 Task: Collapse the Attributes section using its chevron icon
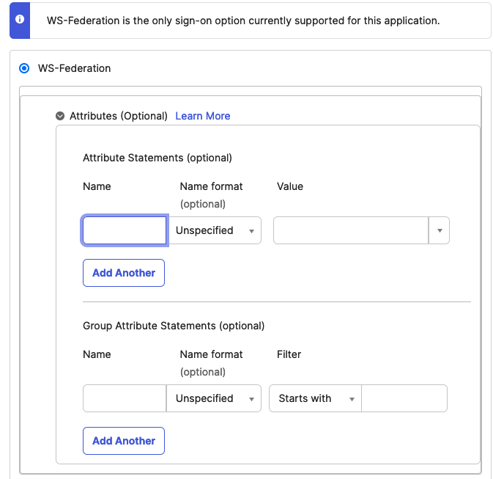(60, 116)
